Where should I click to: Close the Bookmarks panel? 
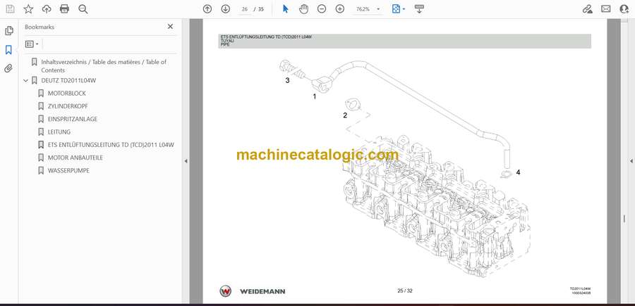[x=170, y=27]
